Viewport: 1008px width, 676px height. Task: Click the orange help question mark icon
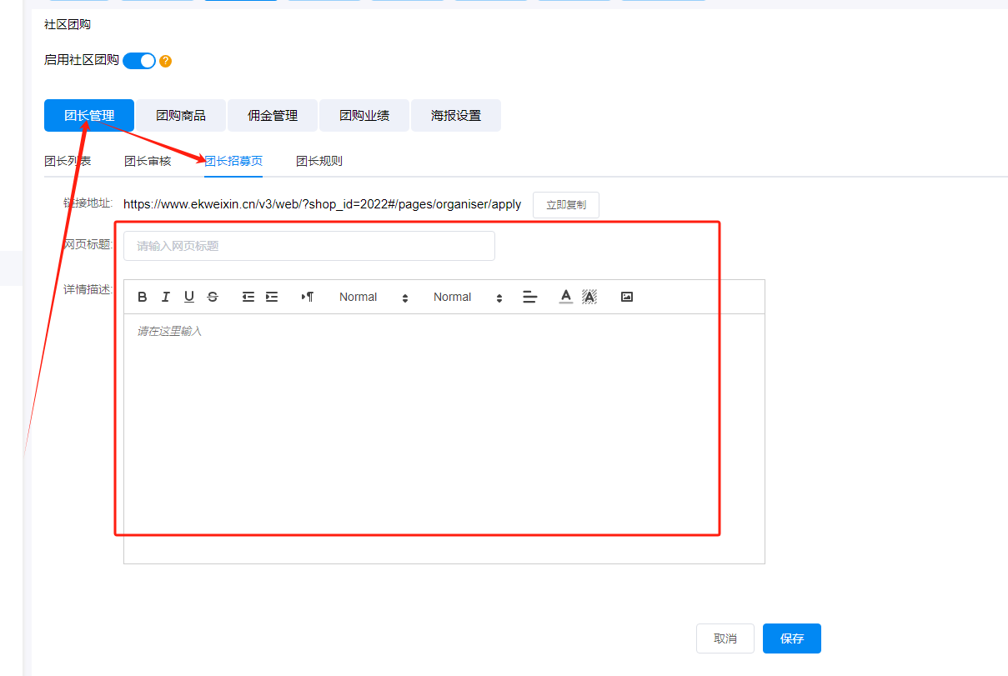[x=165, y=61]
